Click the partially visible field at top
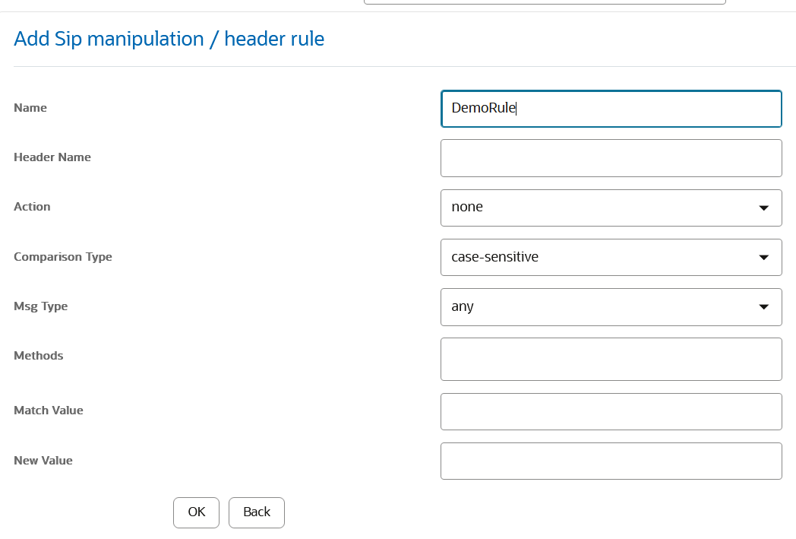The width and height of the screenshot is (796, 539). pyautogui.click(x=544, y=2)
